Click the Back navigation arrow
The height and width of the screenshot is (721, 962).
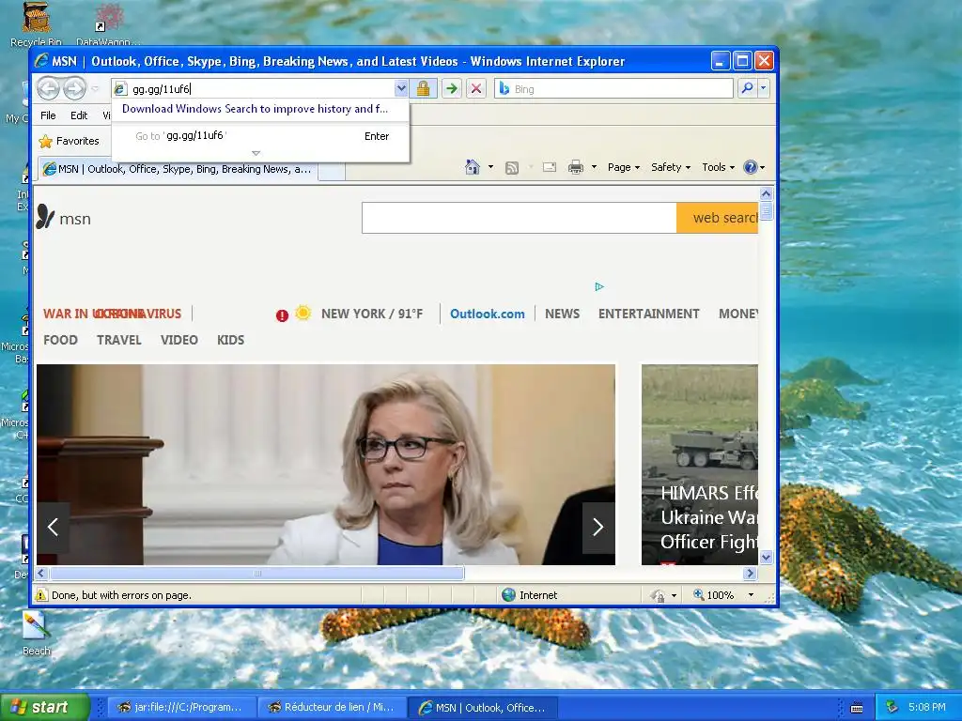[49, 88]
